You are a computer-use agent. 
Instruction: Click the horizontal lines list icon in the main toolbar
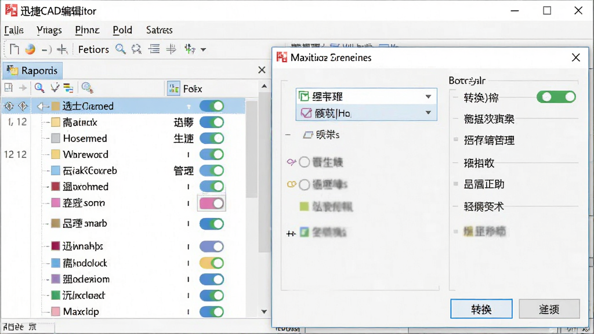click(x=154, y=49)
